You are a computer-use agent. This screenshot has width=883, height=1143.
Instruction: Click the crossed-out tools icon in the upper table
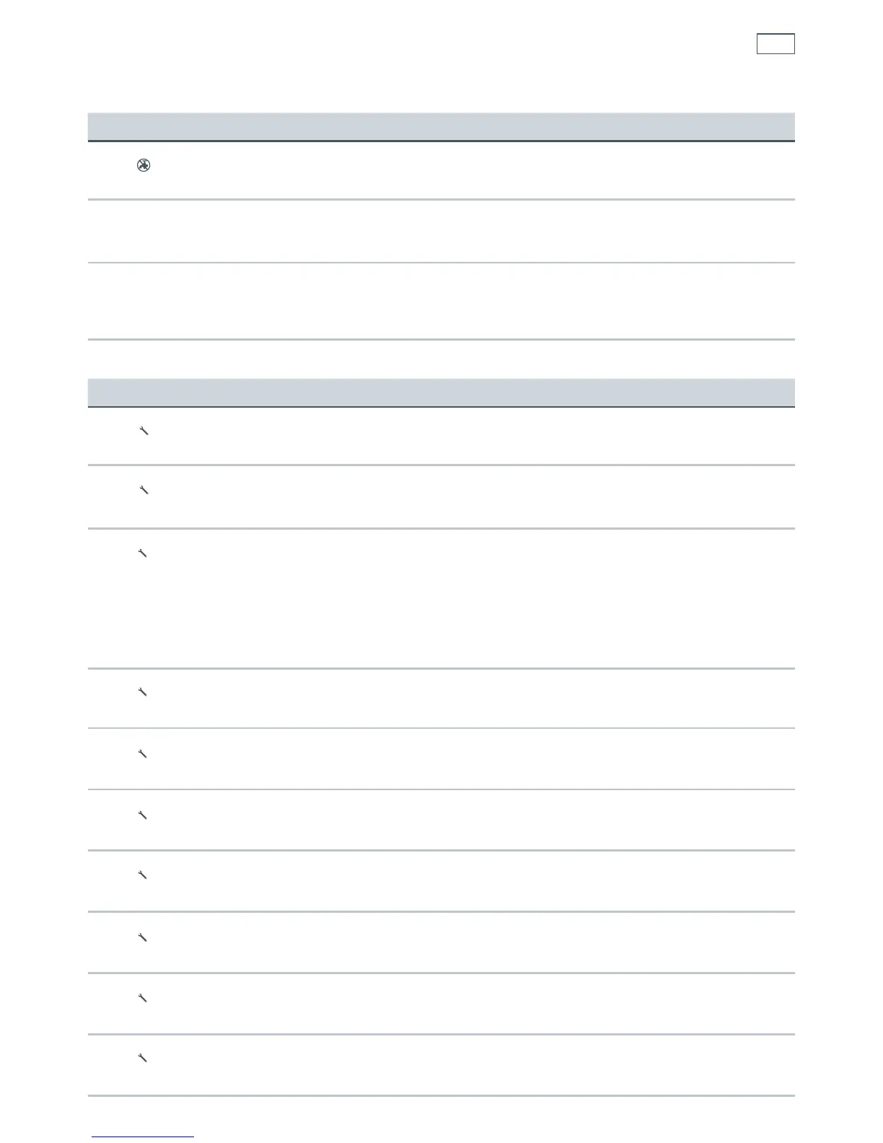point(144,166)
